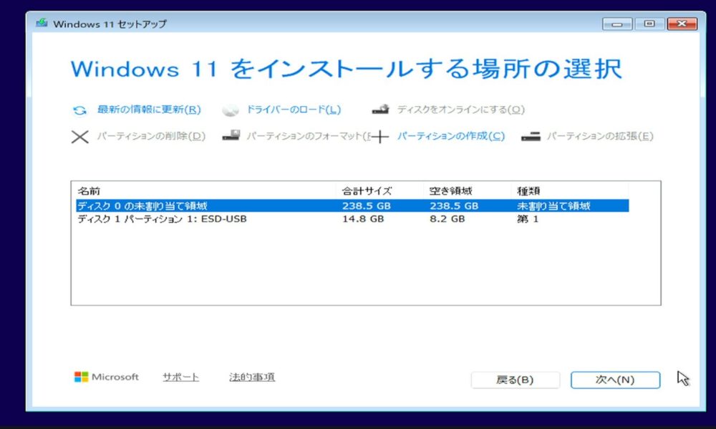This screenshot has height=429, width=716.
Task: Click the 第 1 type cell
Action: click(x=528, y=219)
